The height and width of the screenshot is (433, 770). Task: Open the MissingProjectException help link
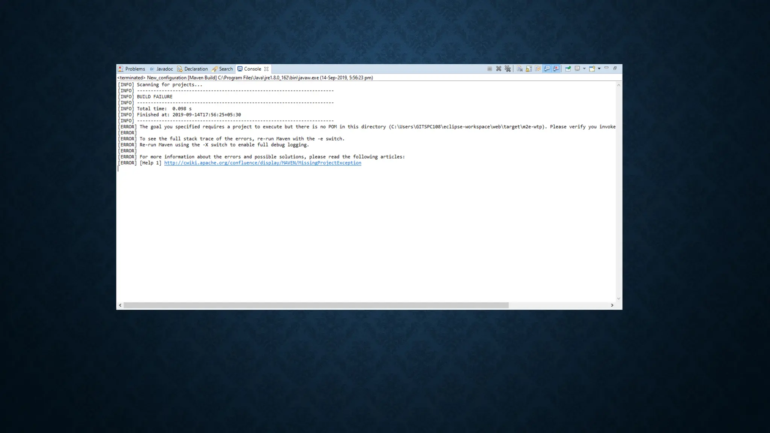coord(262,163)
